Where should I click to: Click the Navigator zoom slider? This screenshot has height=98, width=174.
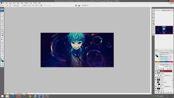pyautogui.click(x=166, y=50)
